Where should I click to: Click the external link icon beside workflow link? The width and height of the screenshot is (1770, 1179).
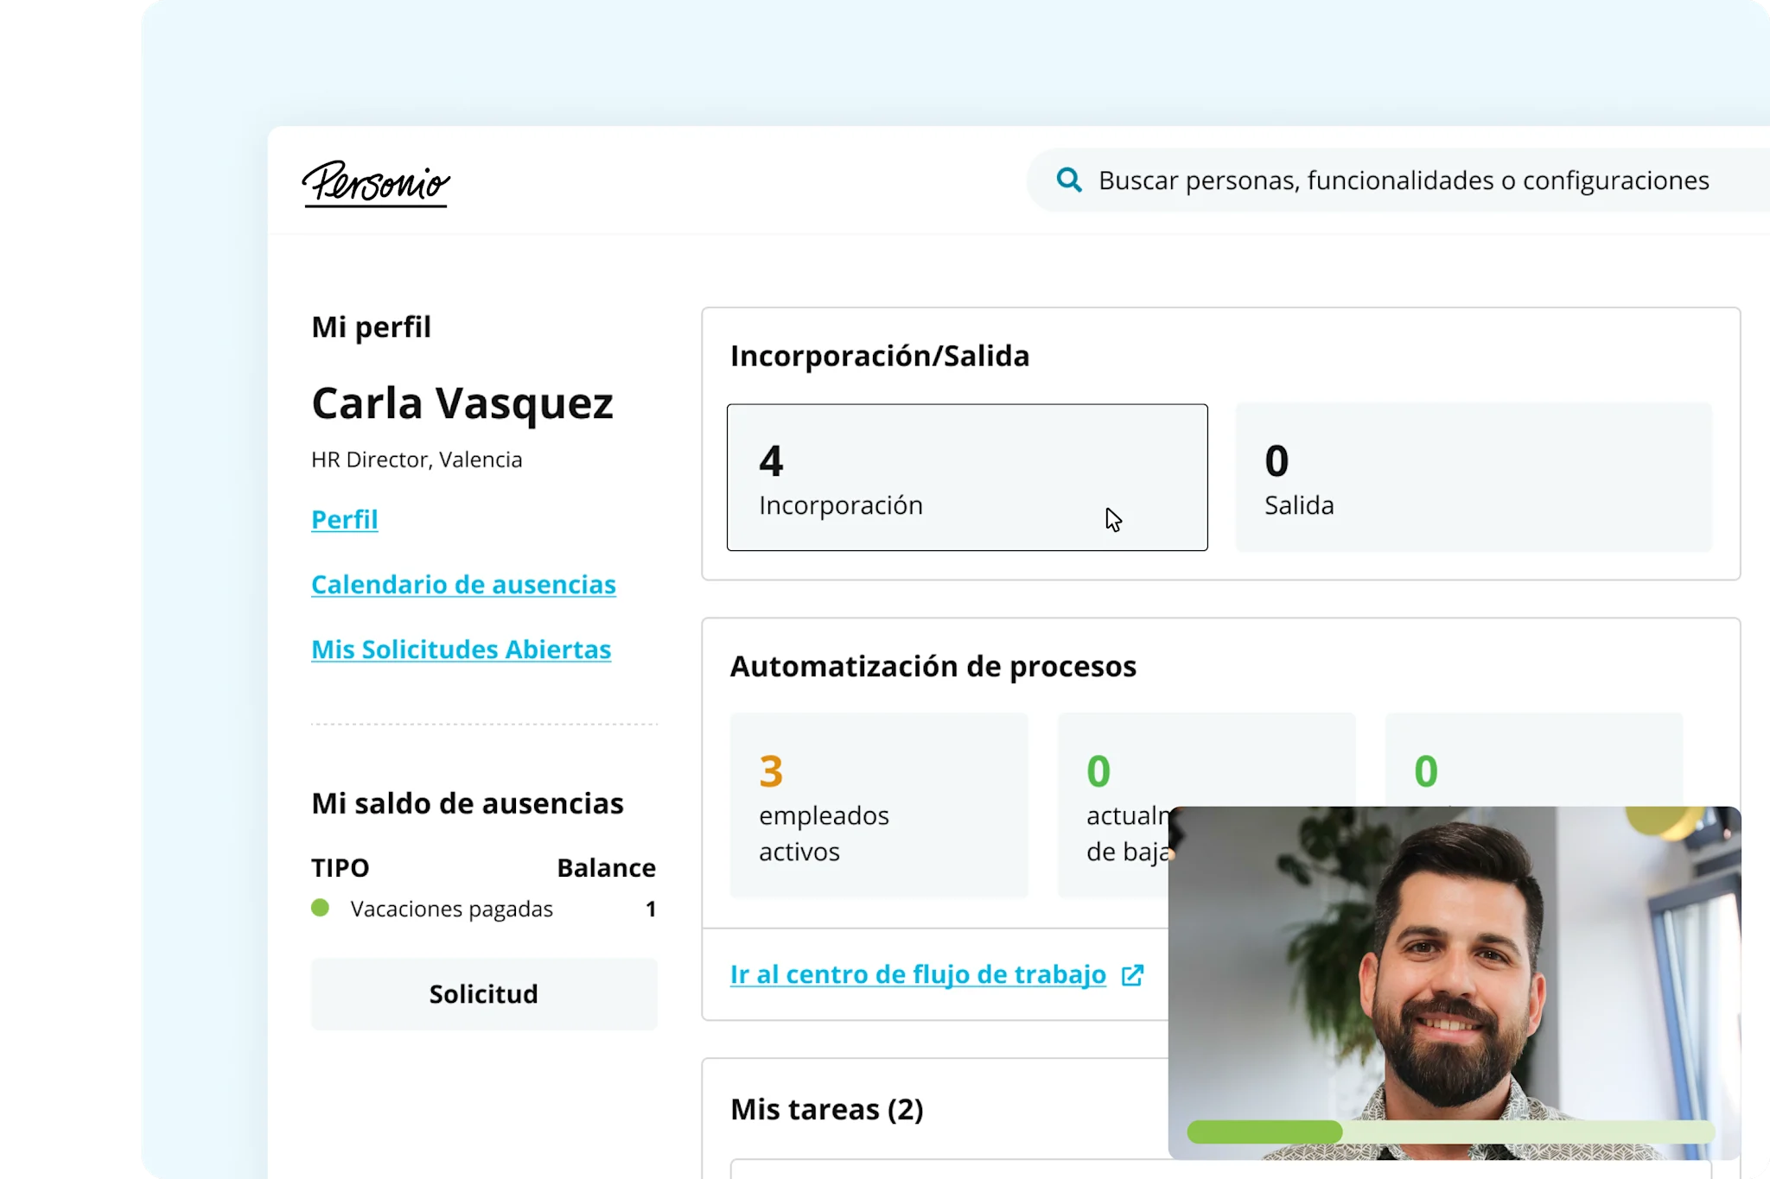point(1132,975)
